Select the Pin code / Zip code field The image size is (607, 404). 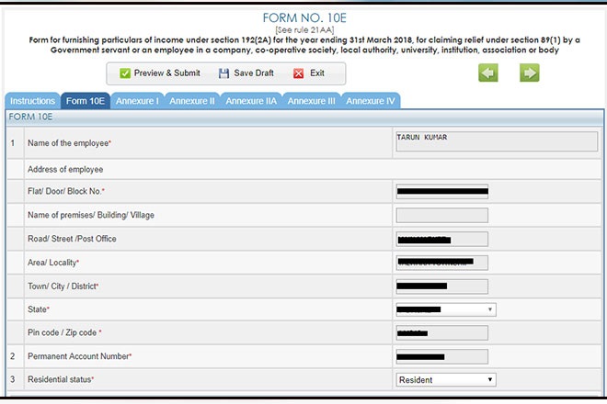tap(441, 332)
